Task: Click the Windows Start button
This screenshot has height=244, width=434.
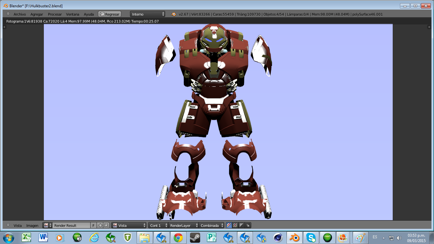Action: [9, 237]
